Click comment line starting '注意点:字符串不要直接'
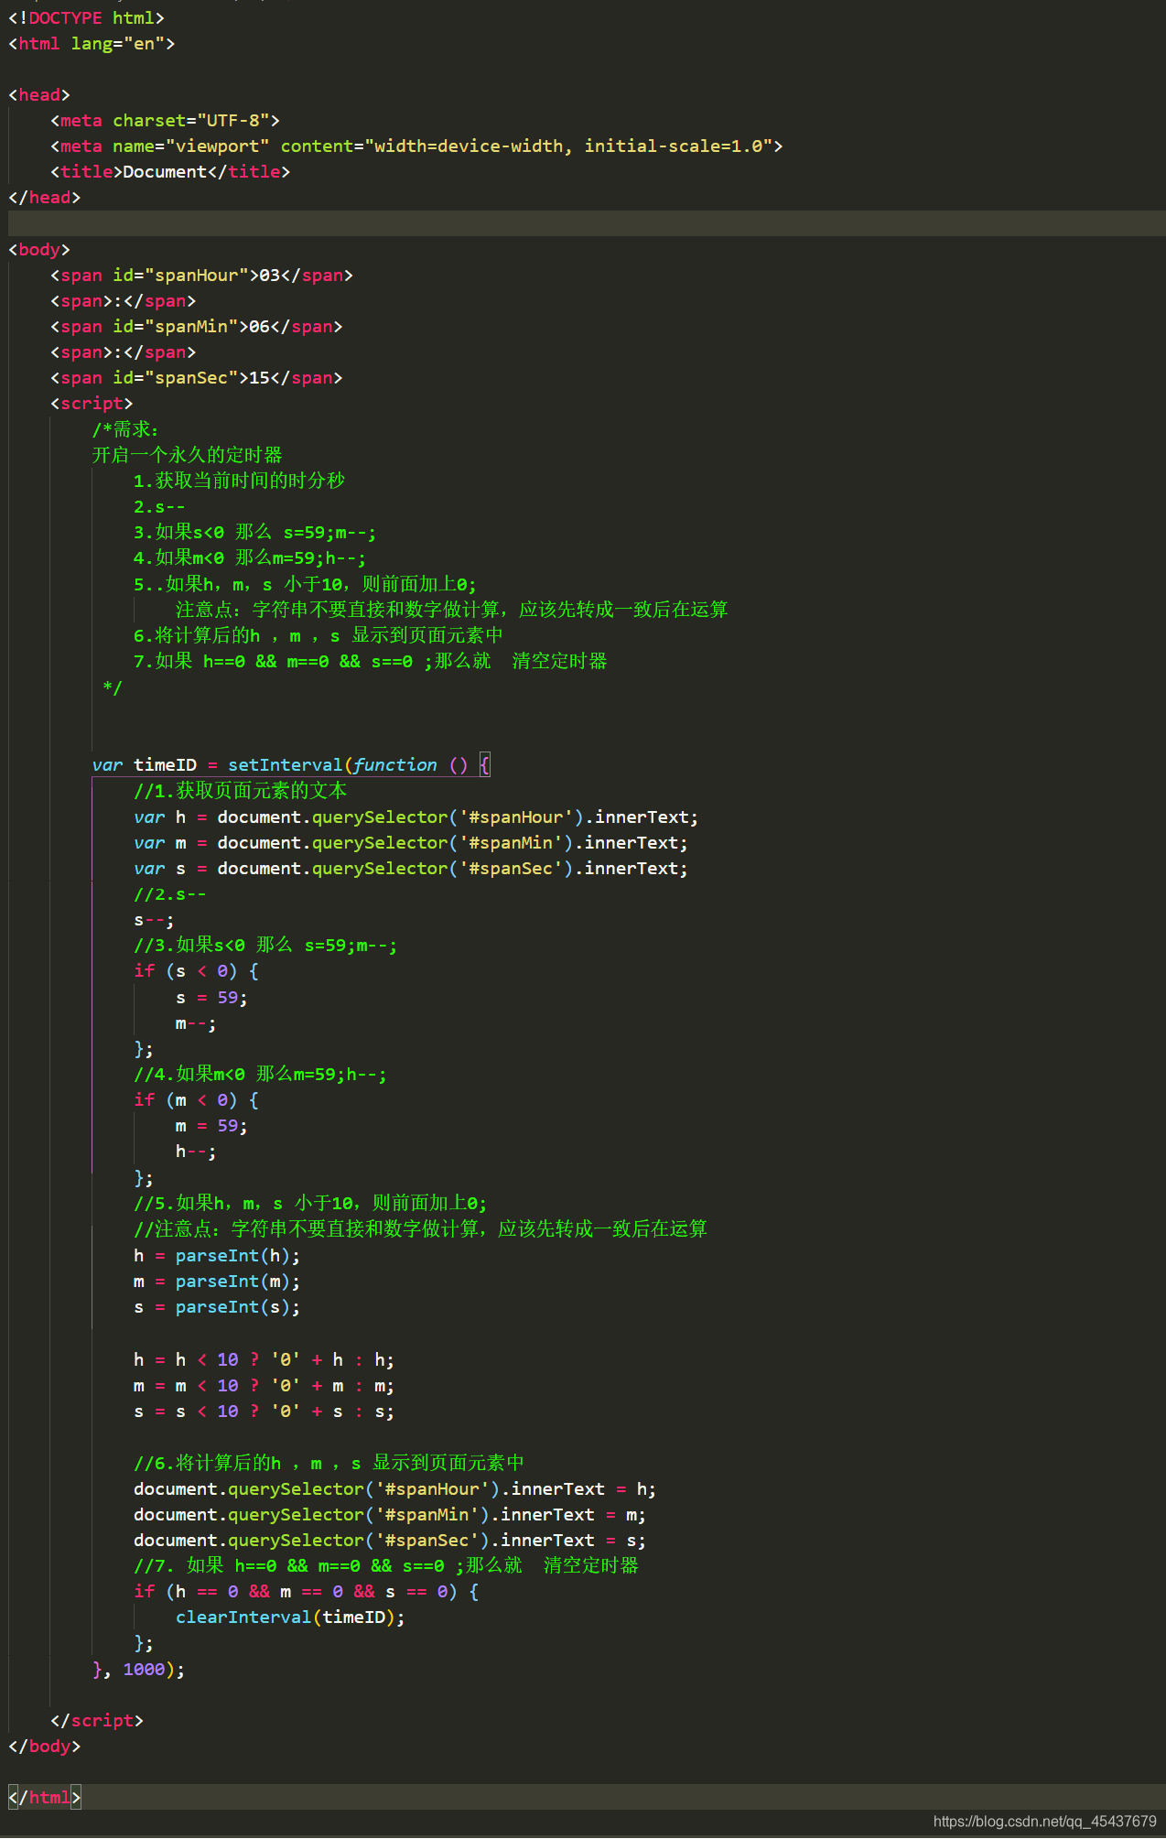1166x1839 pixels. [x=452, y=610]
